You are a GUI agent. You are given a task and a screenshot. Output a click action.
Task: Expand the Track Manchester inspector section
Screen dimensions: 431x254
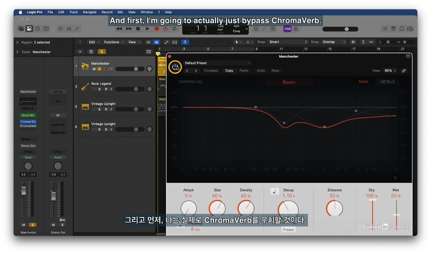pos(18,52)
